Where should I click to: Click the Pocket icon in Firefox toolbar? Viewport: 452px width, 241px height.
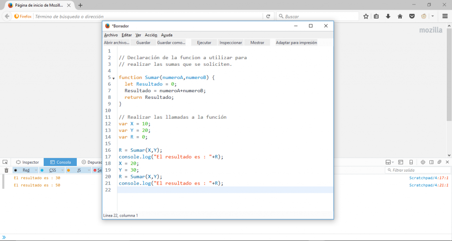pyautogui.click(x=411, y=16)
